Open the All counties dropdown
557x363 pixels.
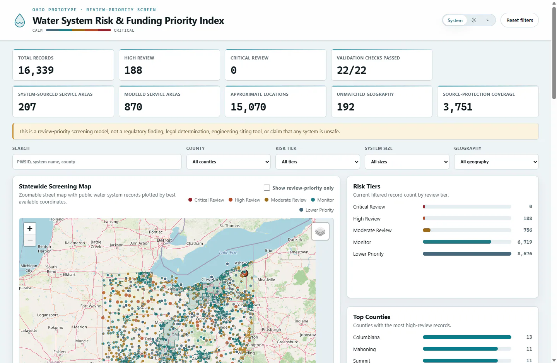click(x=229, y=162)
